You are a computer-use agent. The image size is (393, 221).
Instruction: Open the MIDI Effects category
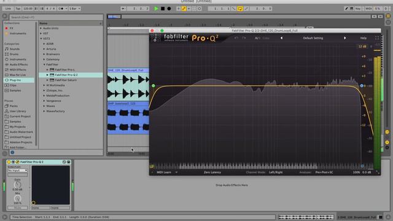(x=18, y=69)
